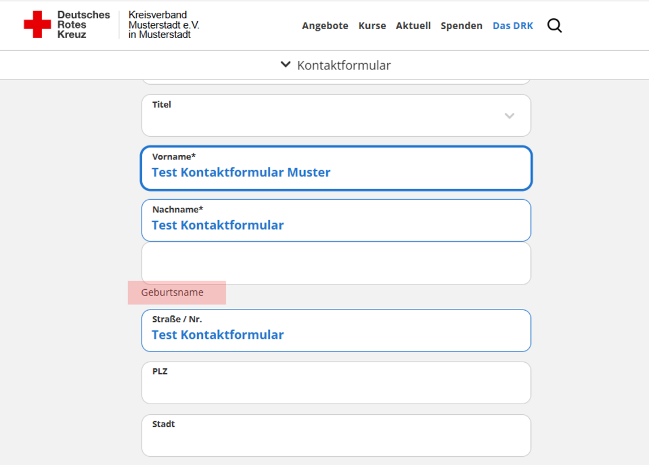The height and width of the screenshot is (465, 649).
Task: Open the Kurse menu
Action: (x=372, y=26)
